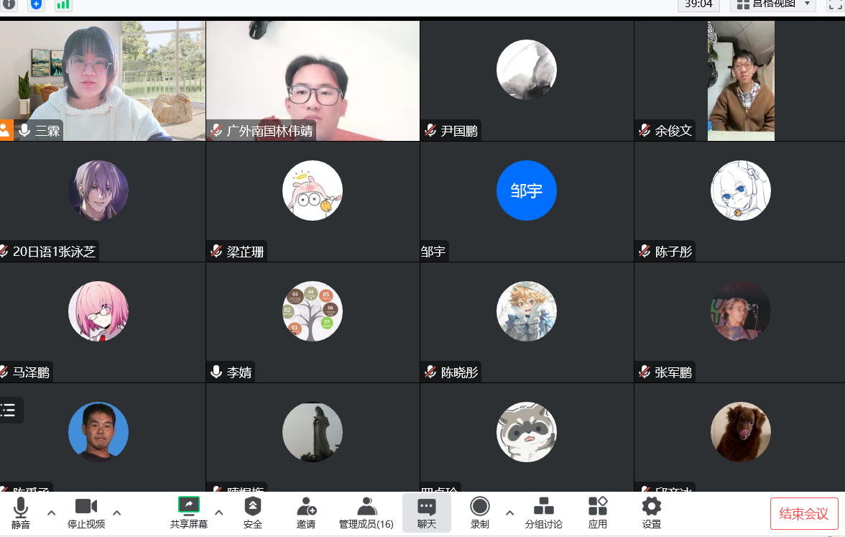Screen dimensions: 845x537
Task: Expand share screen options arrow
Action: pyautogui.click(x=218, y=513)
